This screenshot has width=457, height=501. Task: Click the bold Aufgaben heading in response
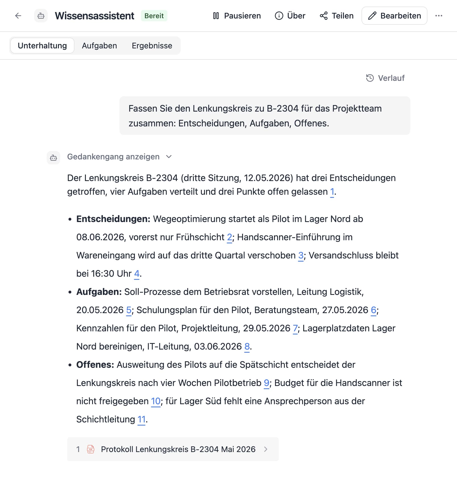(99, 292)
